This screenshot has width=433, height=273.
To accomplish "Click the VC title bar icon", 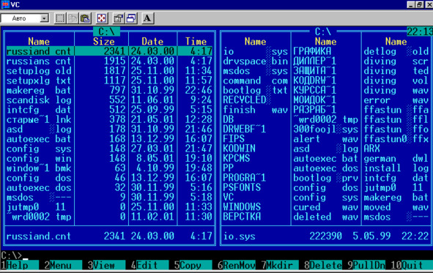I will tap(5, 4).
